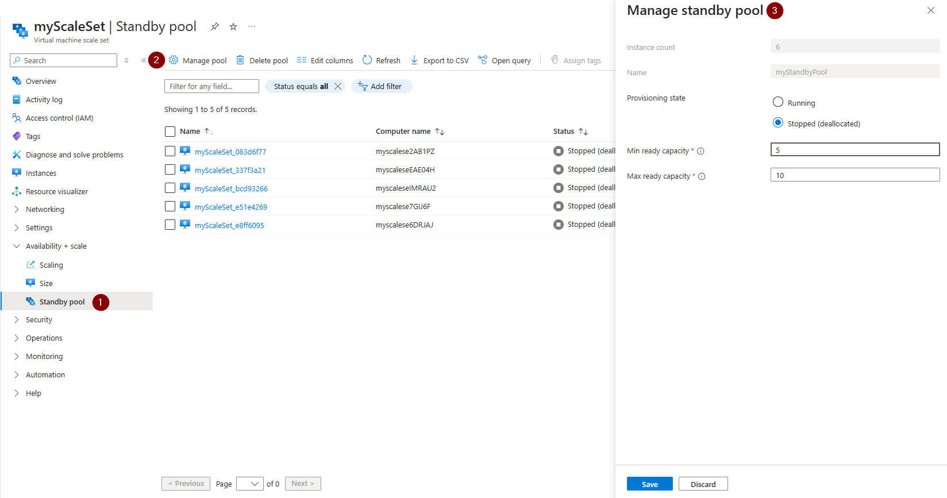Viewport: 947px width, 498px height.
Task: Edit the Min ready capacity field
Action: (x=855, y=150)
